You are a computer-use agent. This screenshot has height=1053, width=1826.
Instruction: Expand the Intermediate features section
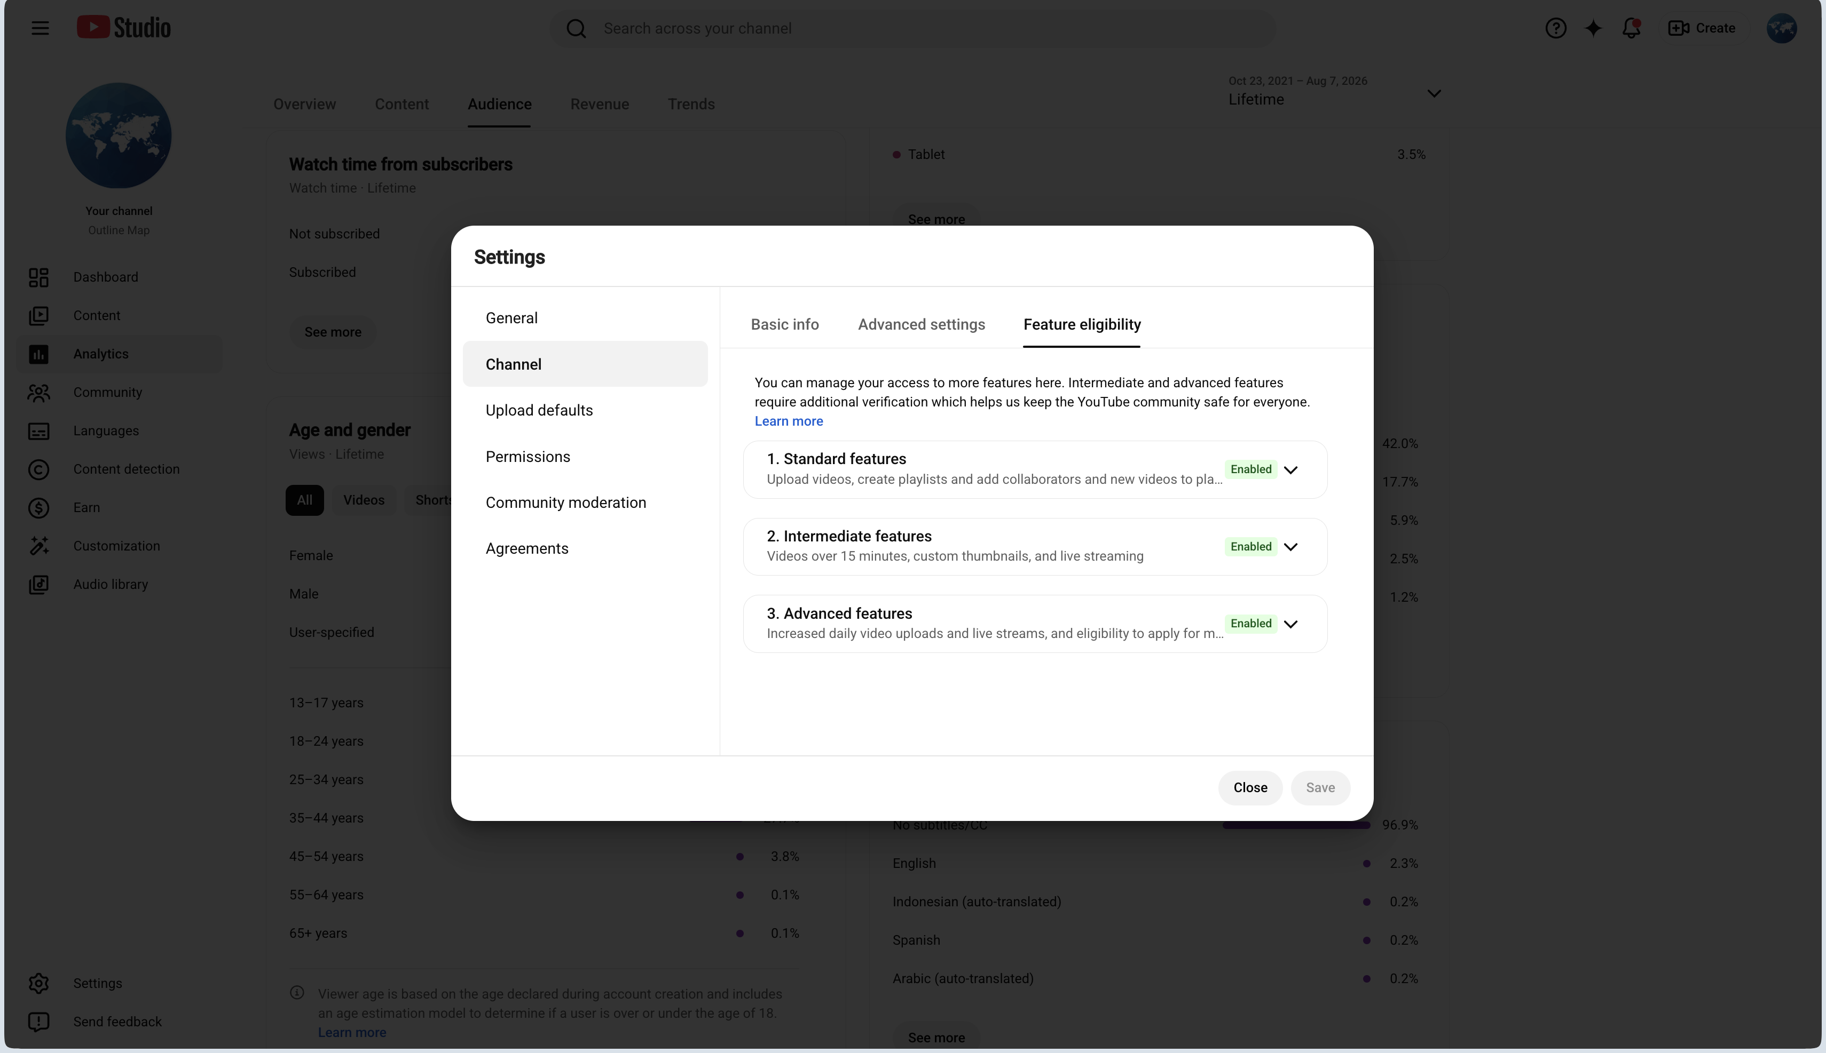point(1290,547)
